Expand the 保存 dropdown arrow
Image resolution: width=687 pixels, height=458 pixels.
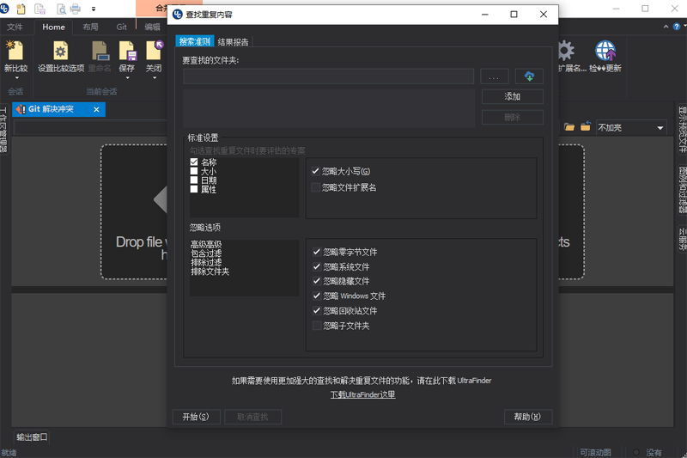pos(127,78)
